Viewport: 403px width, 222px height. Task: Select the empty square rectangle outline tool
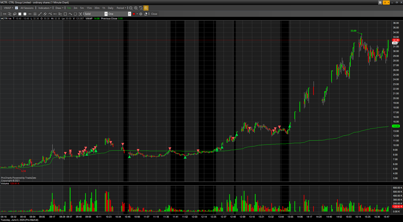(65, 14)
